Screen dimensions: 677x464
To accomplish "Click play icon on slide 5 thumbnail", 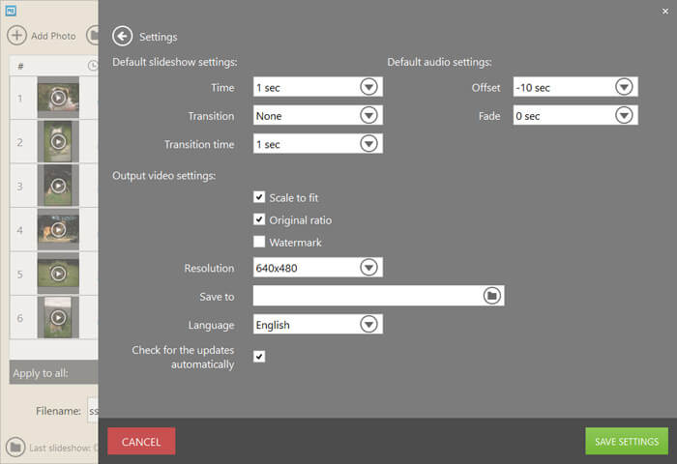I will tap(58, 274).
